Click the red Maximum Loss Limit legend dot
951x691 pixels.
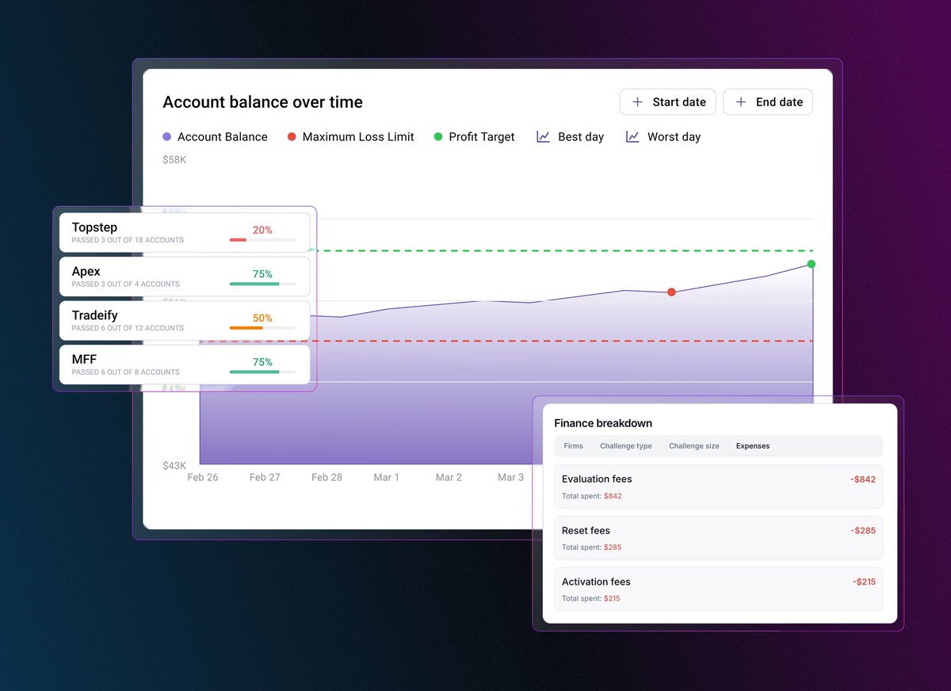point(292,137)
